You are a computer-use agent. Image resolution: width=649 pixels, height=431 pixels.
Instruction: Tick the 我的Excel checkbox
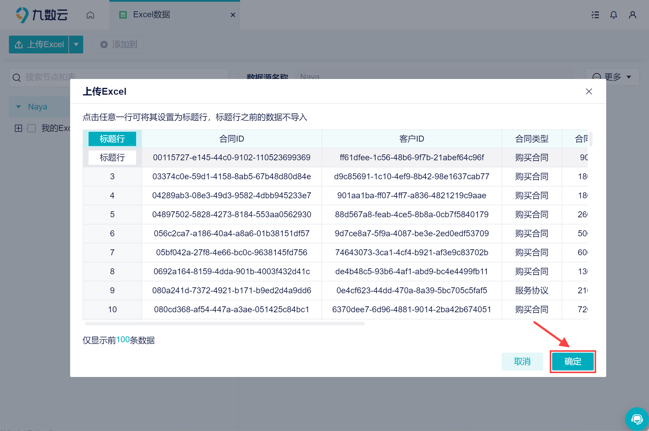31,128
